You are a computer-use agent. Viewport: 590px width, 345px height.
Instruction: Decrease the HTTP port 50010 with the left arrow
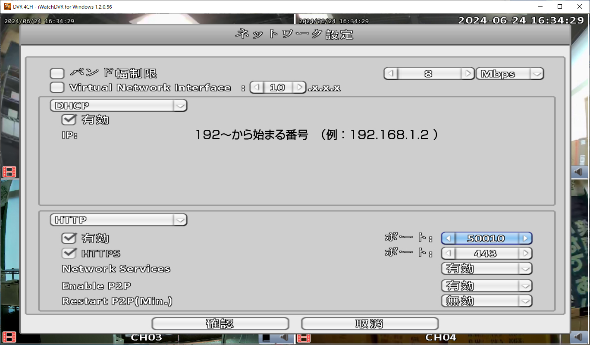[448, 238]
